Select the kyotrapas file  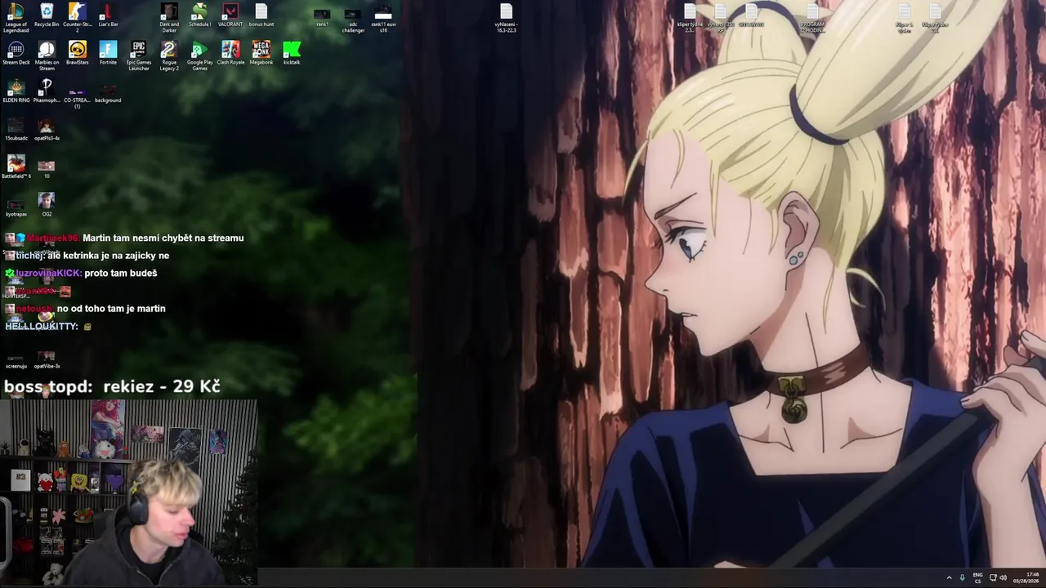point(16,207)
